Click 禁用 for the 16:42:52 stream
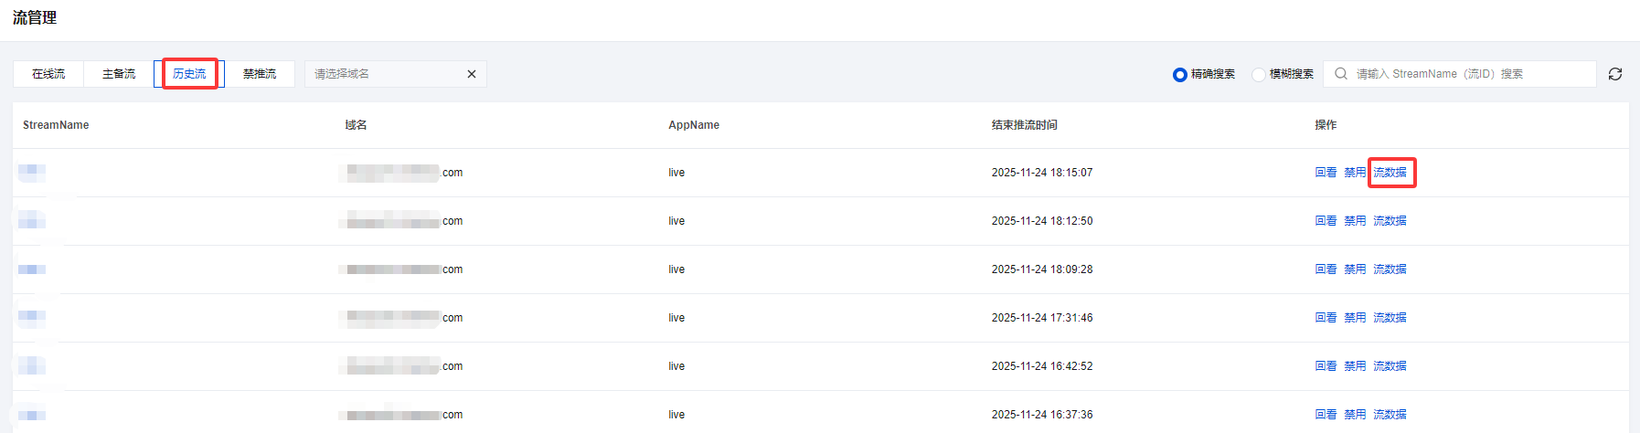The image size is (1640, 433). (x=1355, y=366)
